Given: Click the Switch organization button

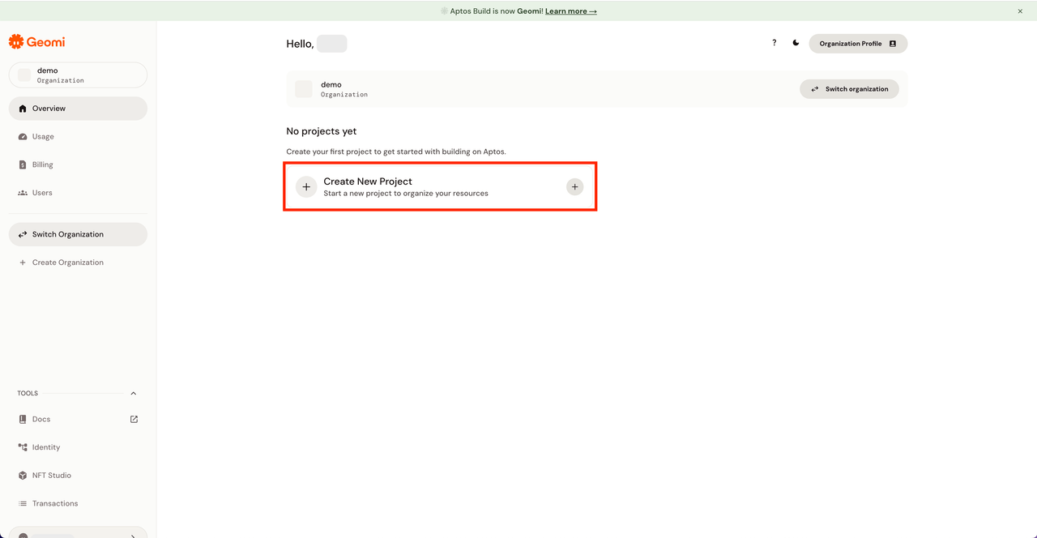Looking at the screenshot, I should coord(849,88).
